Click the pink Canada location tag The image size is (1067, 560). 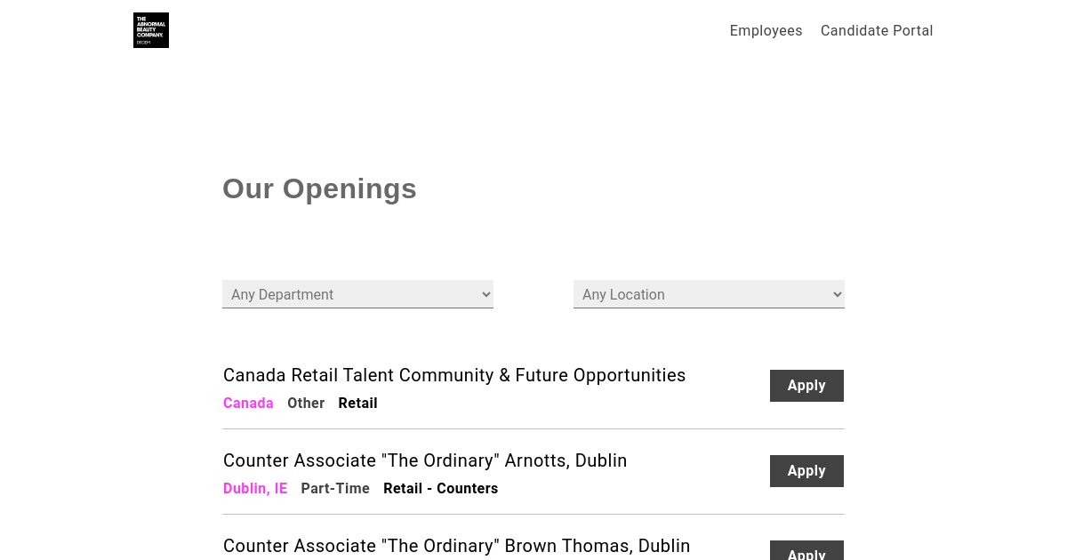[248, 404]
